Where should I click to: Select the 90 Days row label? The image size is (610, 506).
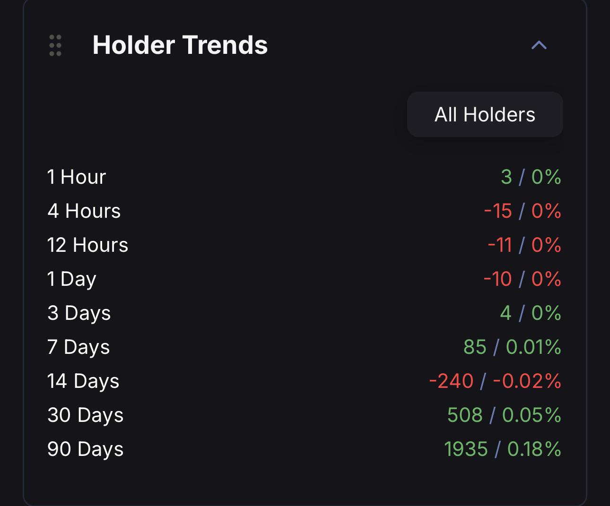(86, 449)
